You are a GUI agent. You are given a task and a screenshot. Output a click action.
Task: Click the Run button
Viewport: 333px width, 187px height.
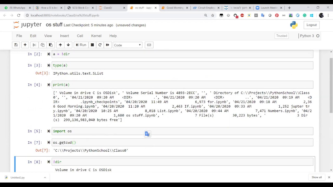tap(81, 45)
